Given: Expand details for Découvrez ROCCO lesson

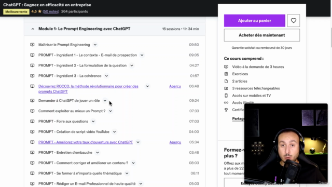Looking at the screenshot, I should coord(147,86).
